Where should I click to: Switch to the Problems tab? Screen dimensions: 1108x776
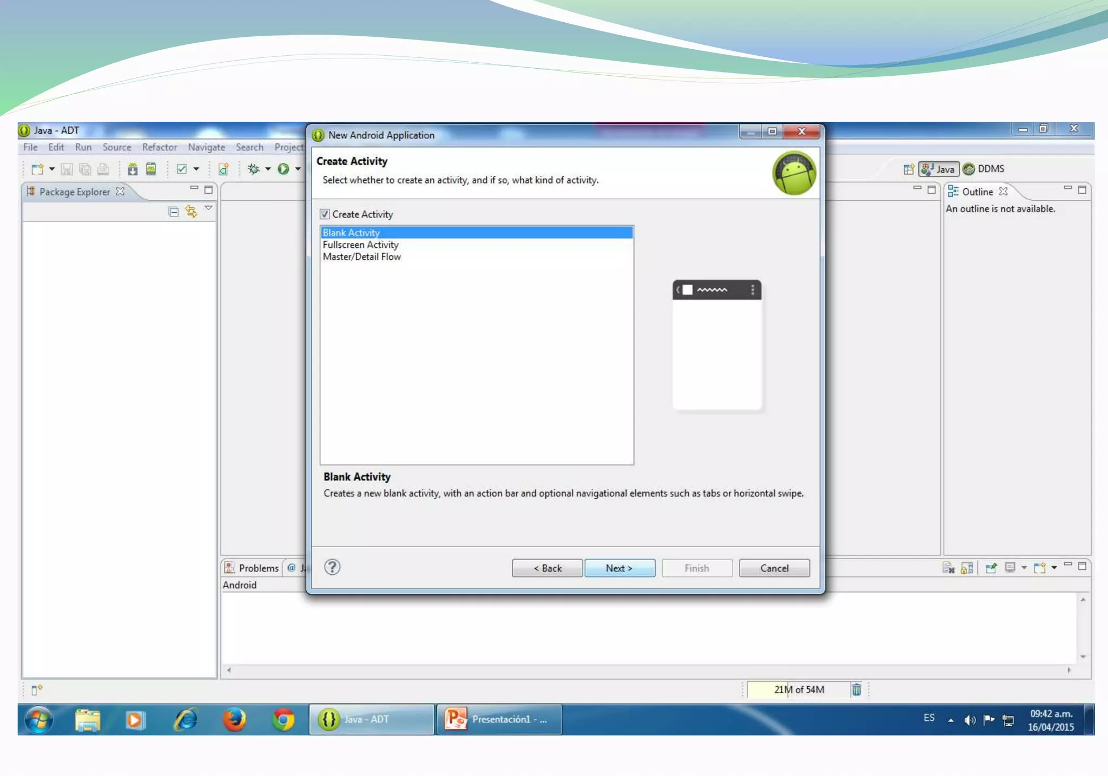click(x=252, y=568)
